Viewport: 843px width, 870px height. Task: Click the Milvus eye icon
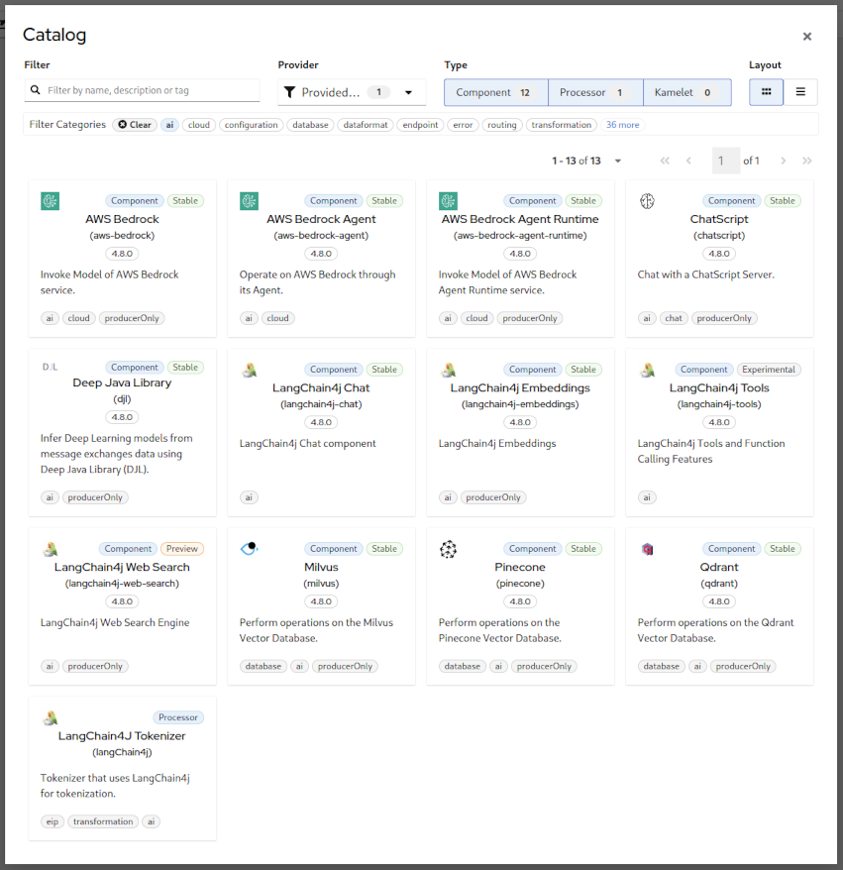[249, 549]
